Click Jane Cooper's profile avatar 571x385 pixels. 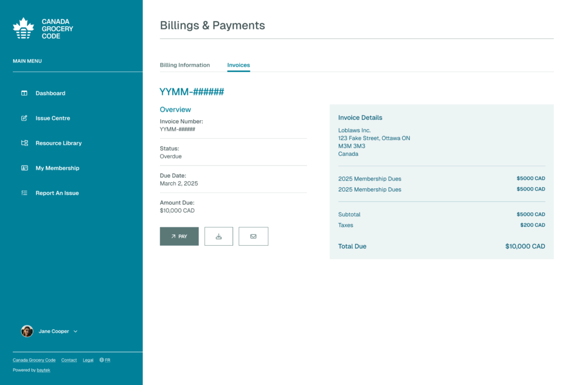coord(27,332)
